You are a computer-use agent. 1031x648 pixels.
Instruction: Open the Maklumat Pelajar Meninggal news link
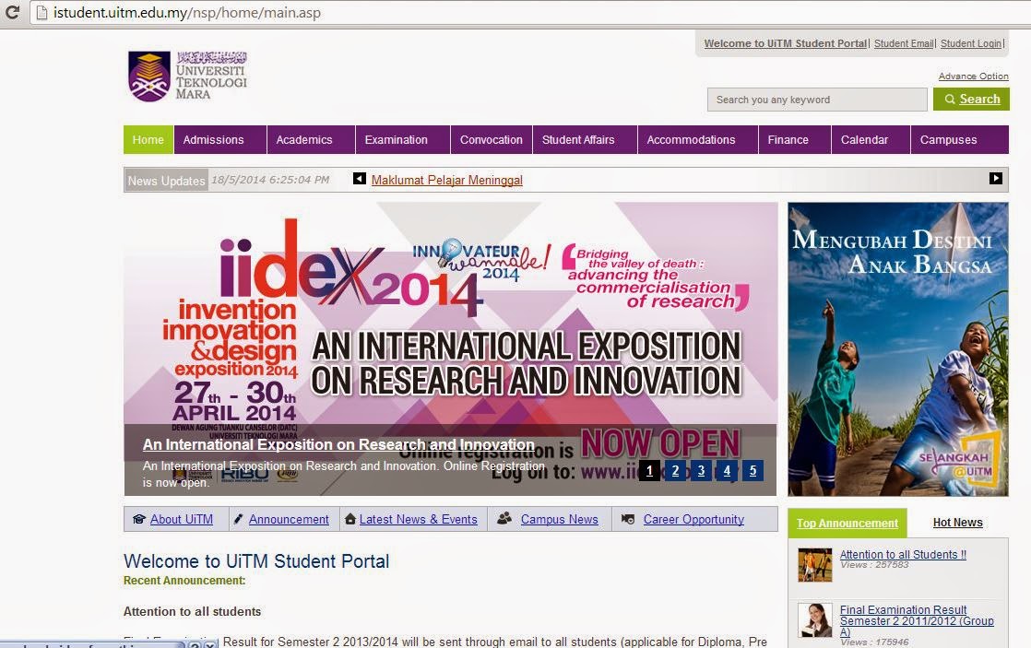[447, 180]
